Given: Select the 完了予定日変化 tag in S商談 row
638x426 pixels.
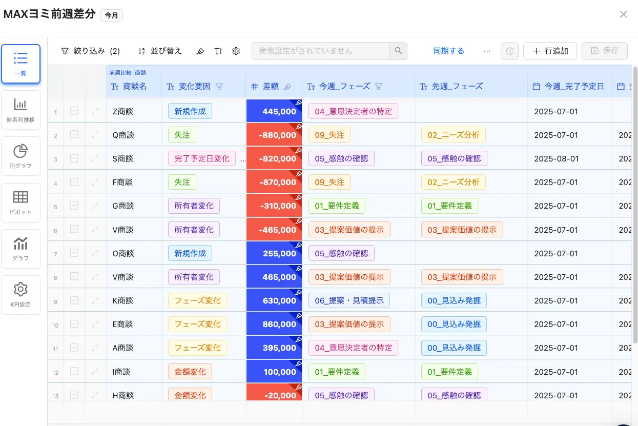Looking at the screenshot, I should point(202,158).
